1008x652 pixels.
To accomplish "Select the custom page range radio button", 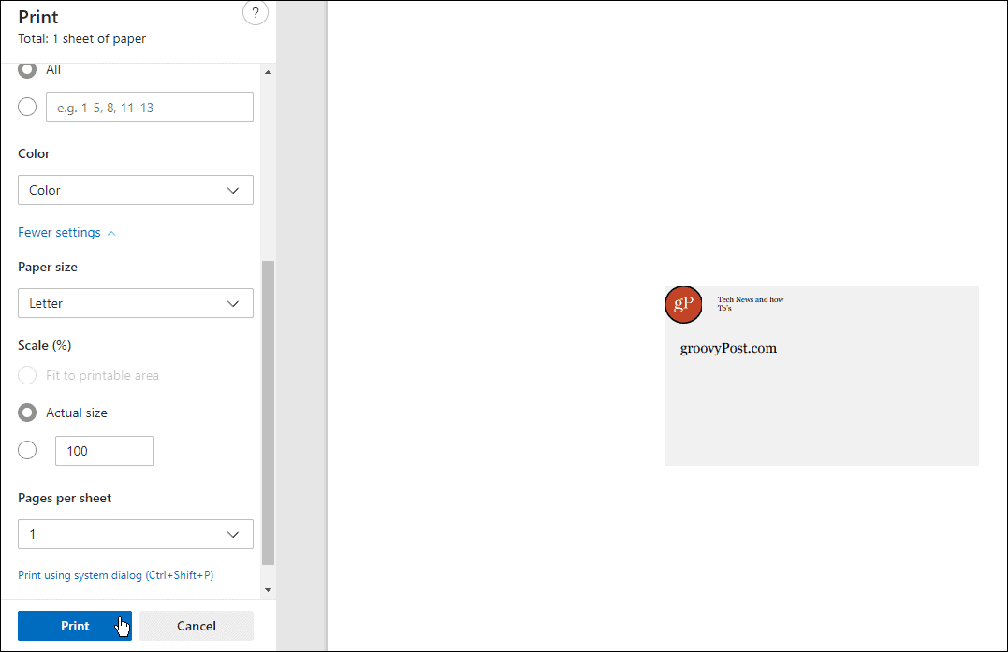I will (x=27, y=107).
